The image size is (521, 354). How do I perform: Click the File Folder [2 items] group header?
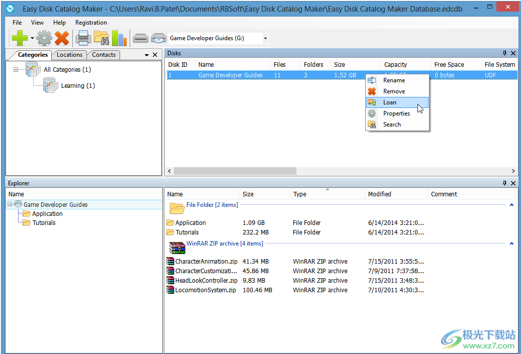coord(212,205)
